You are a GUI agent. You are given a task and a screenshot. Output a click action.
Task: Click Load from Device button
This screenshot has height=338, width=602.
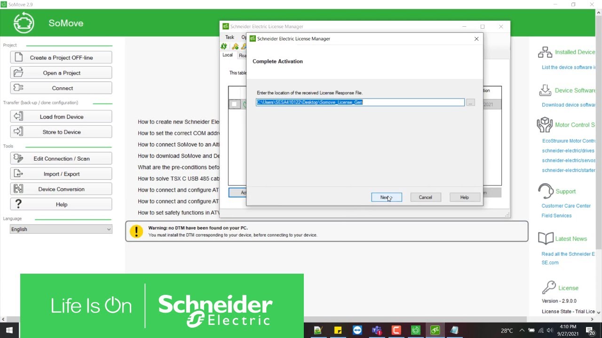[61, 116]
